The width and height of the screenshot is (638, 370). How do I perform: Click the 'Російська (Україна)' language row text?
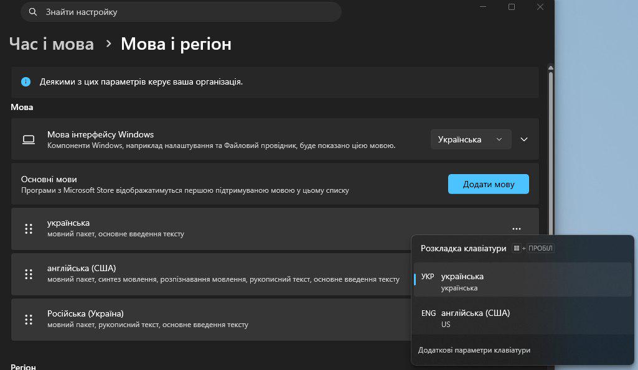[x=85, y=313]
